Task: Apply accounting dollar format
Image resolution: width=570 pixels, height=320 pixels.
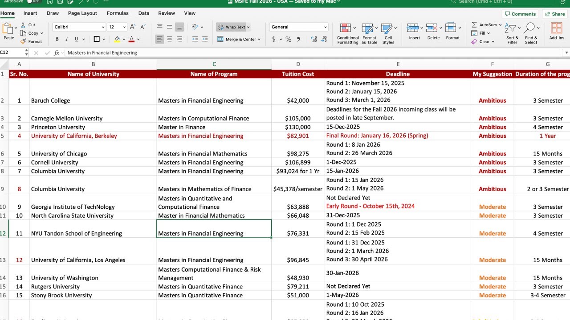Action: (x=273, y=39)
